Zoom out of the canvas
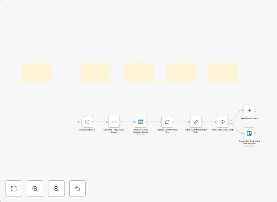The height and width of the screenshot is (202, 277). [56, 189]
